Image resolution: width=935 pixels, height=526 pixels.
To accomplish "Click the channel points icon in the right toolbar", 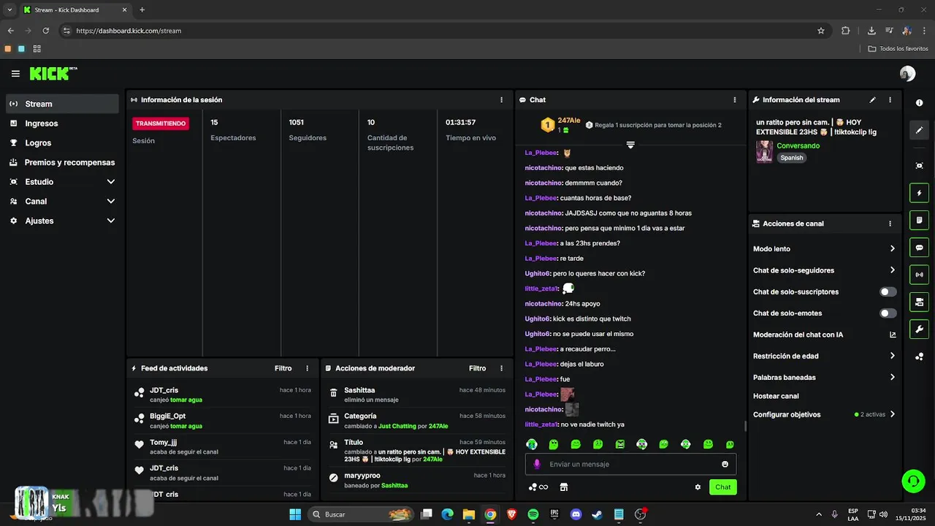I will click(920, 357).
